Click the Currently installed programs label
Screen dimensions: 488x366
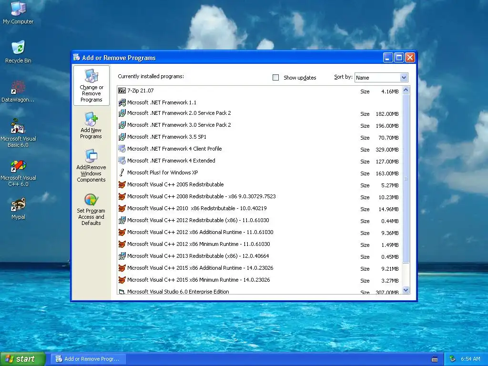[151, 77]
